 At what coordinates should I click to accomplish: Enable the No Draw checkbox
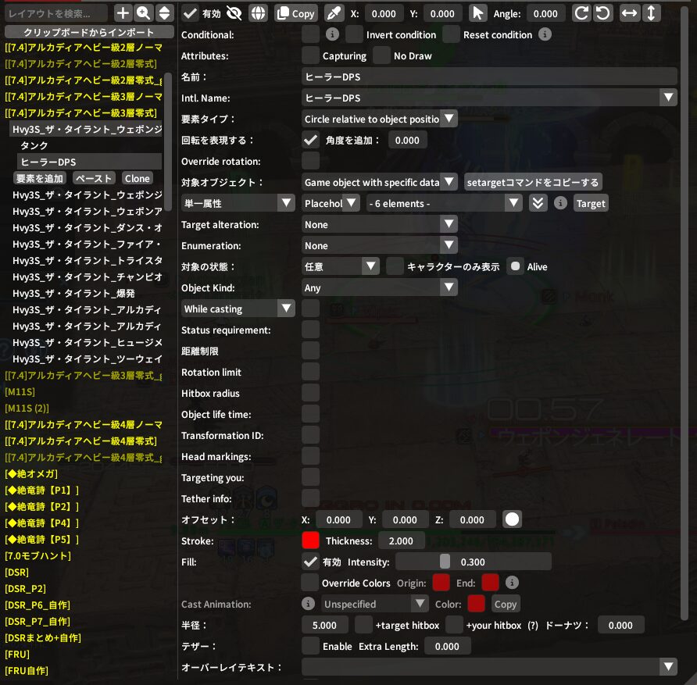[x=381, y=55]
